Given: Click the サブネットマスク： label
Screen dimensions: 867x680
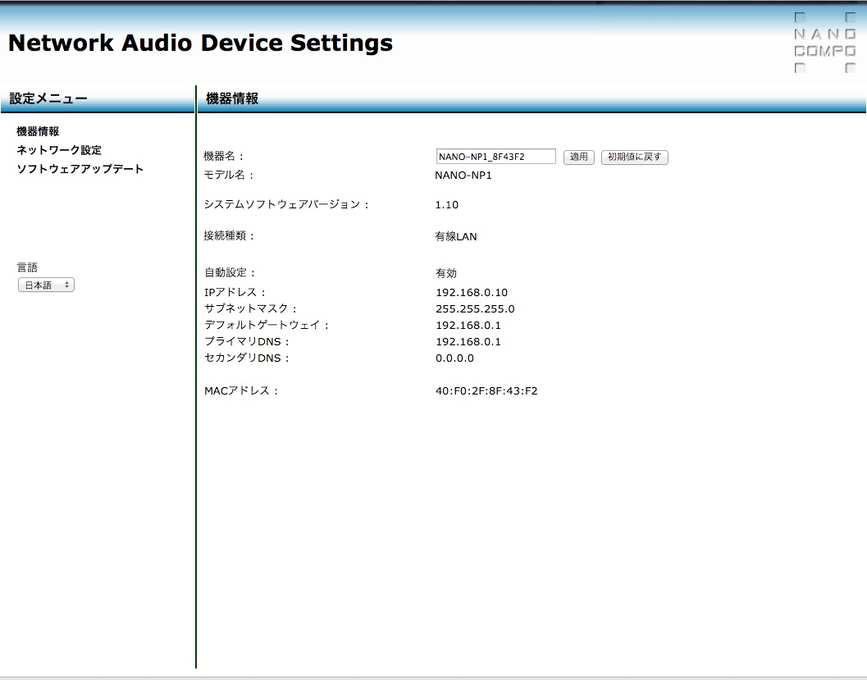Looking at the screenshot, I should [251, 308].
